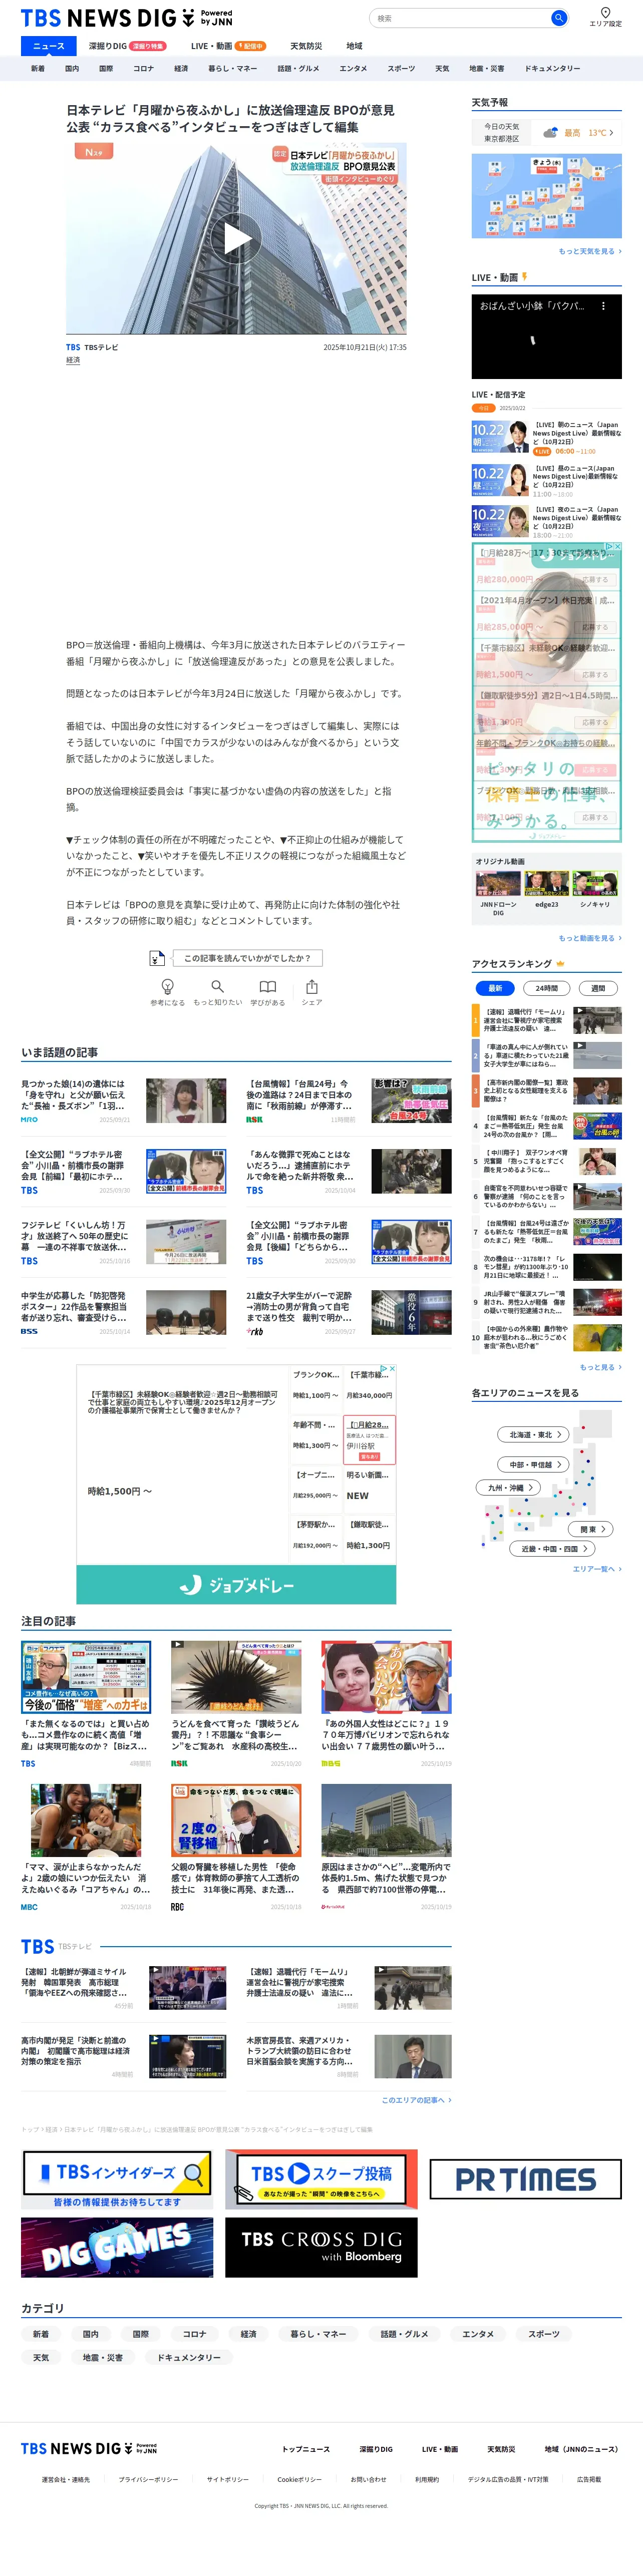Click the emoji document icon beside article feedback

click(157, 958)
